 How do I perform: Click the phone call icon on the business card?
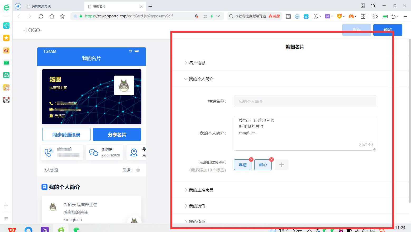click(x=49, y=152)
